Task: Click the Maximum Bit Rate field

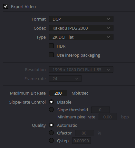Action: [58, 93]
